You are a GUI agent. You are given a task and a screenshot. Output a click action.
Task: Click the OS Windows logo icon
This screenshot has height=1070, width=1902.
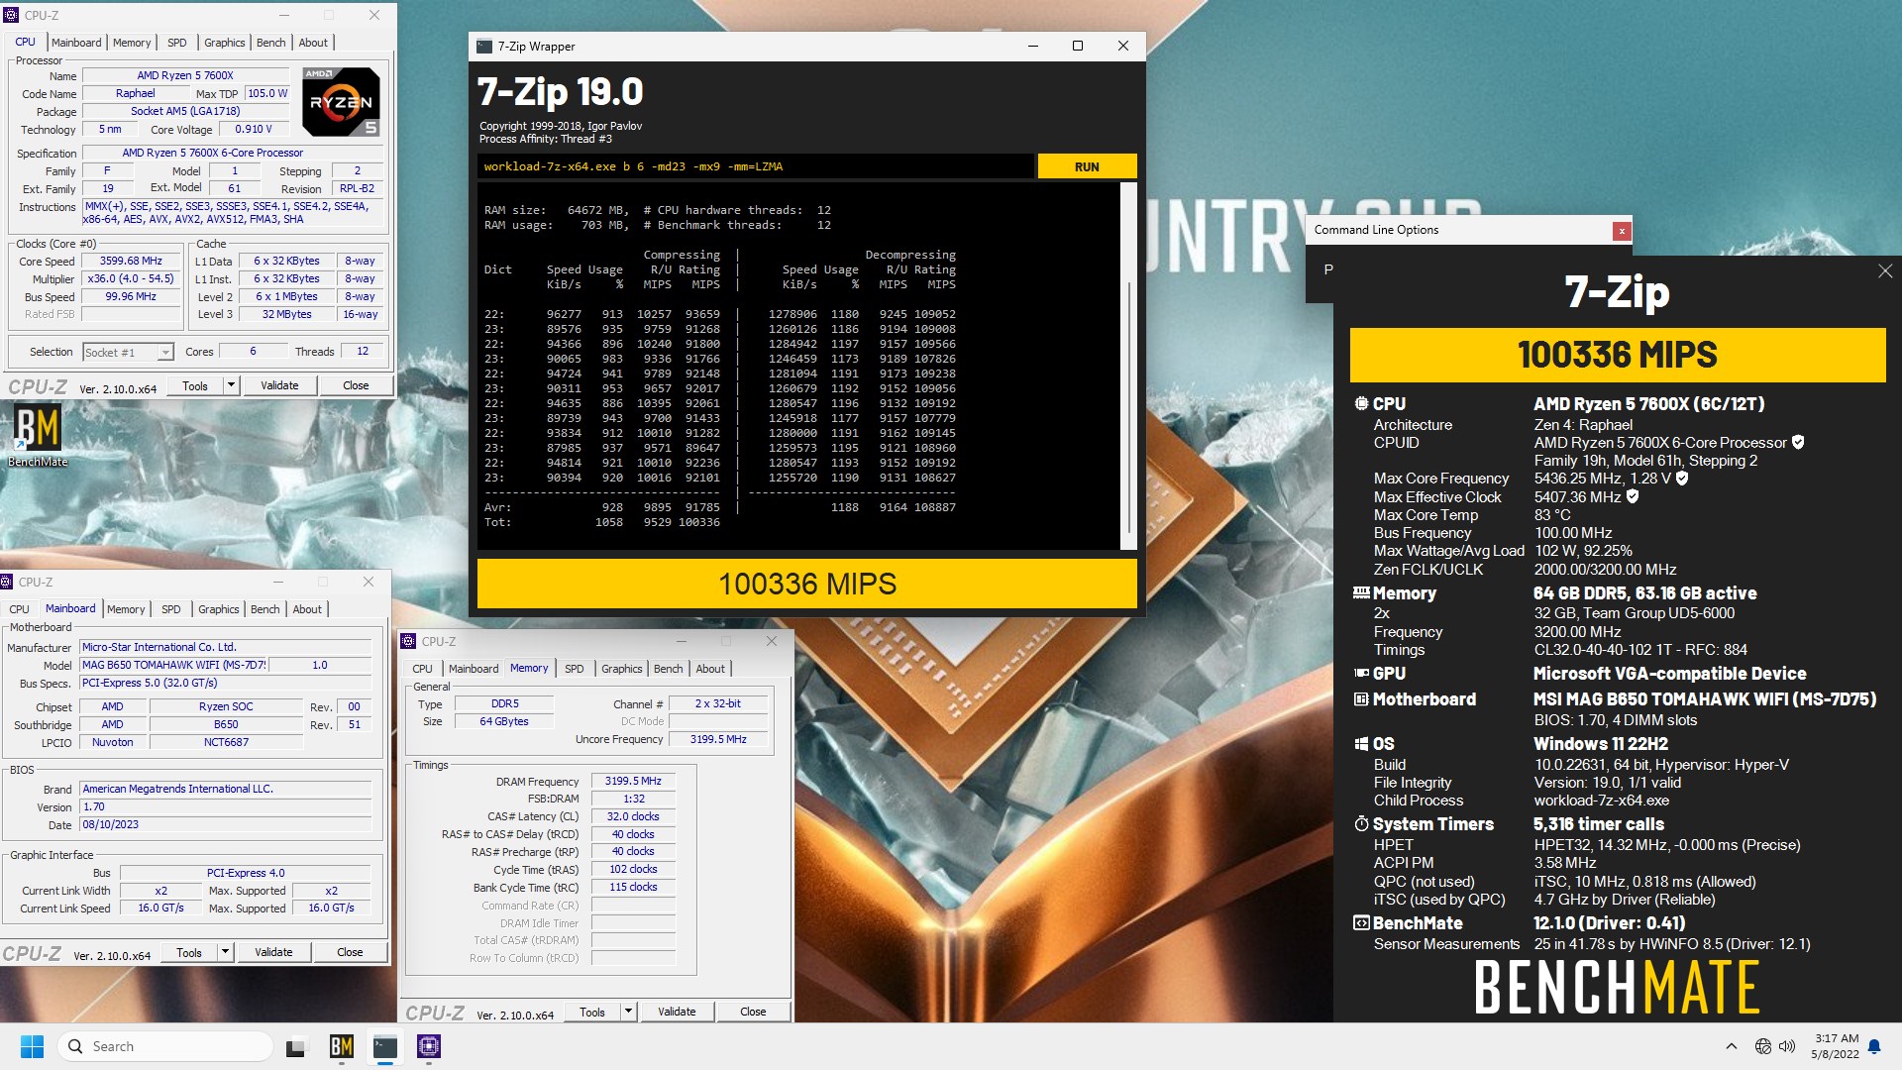pos(1361,744)
